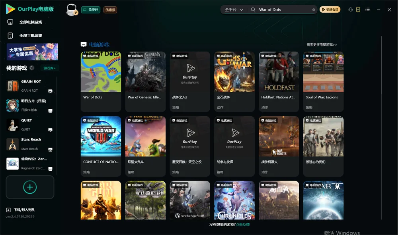Open the 大学生专属优惠 promo banner
Screen dimensions: 398x235
click(32, 52)
